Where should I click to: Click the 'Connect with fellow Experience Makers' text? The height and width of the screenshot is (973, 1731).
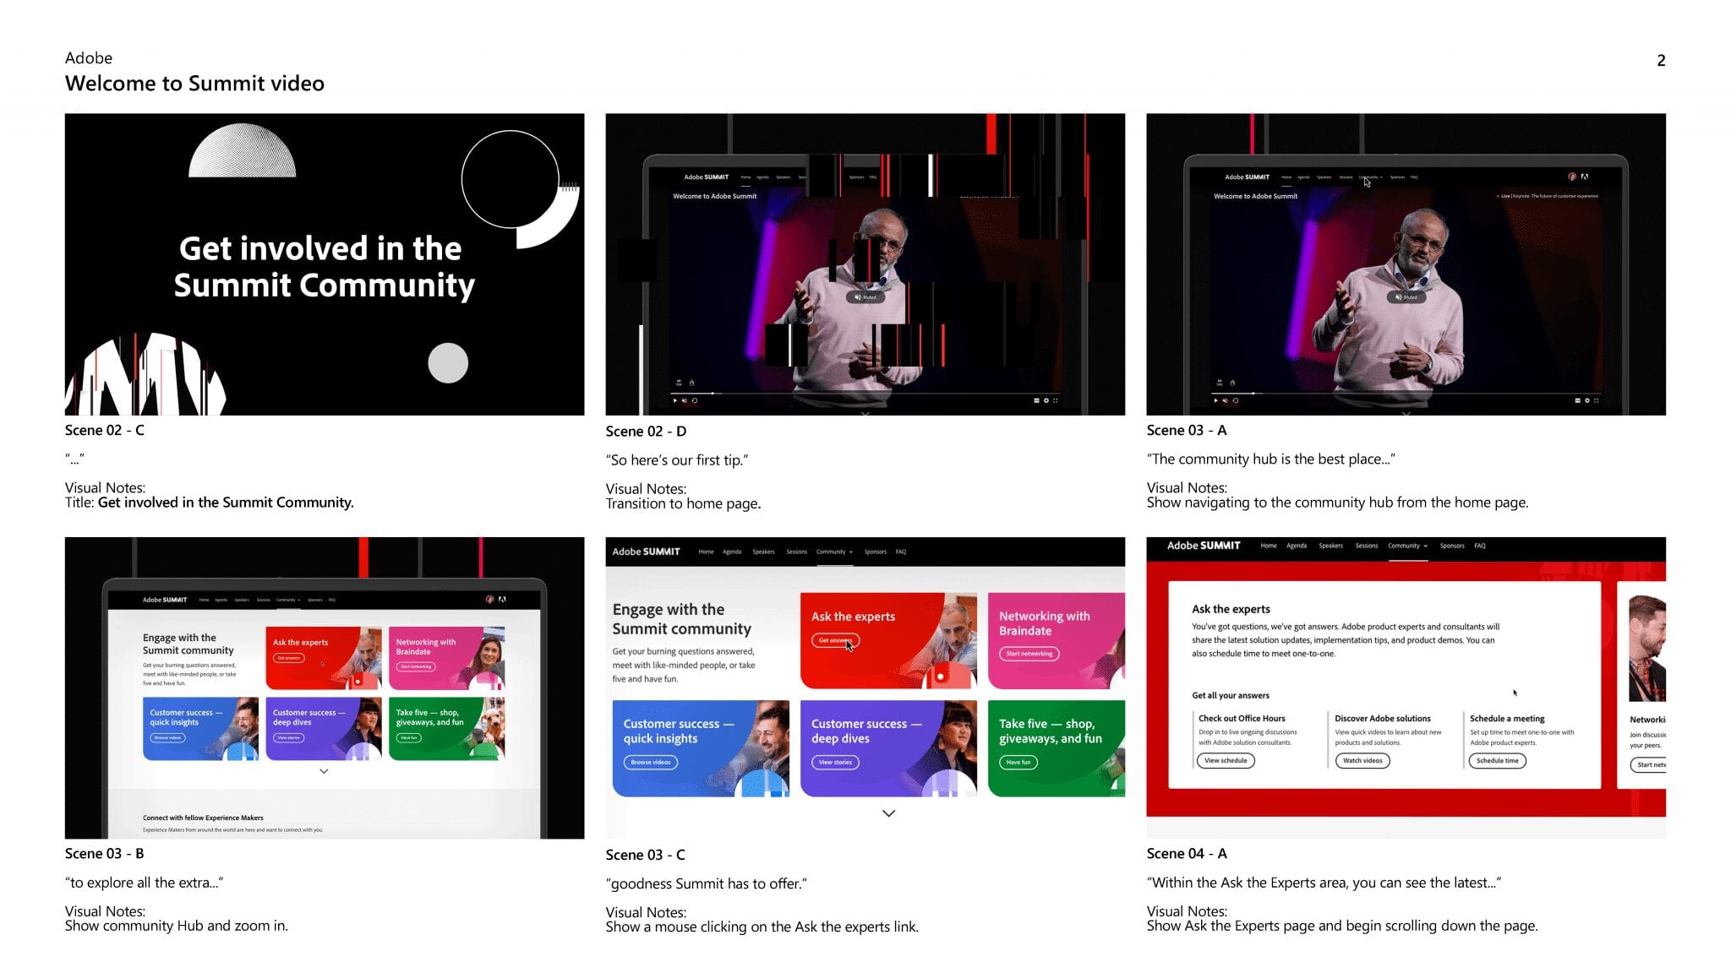(203, 818)
